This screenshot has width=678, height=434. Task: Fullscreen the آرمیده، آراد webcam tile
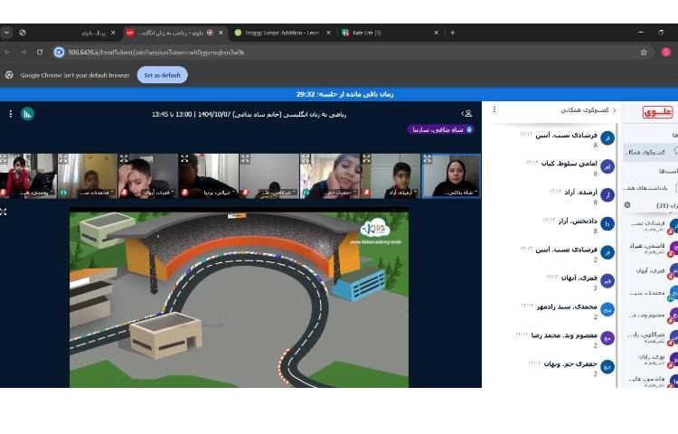click(x=367, y=159)
